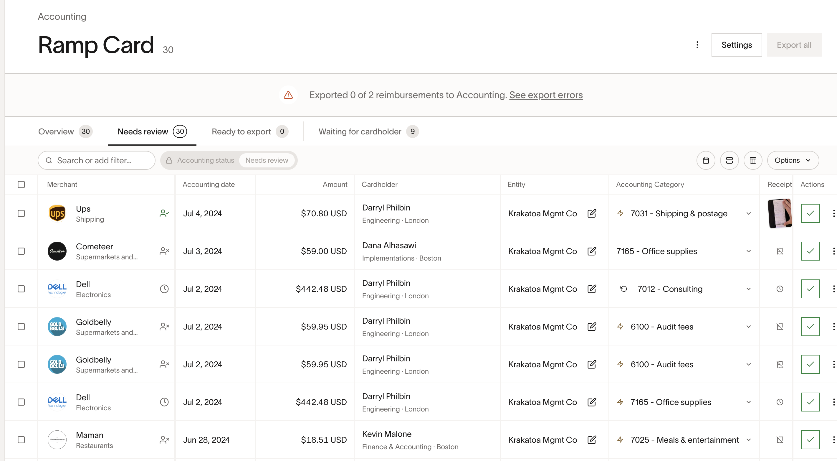Click the export warning triangle icon
Screen dimensions: 837x461
288,95
